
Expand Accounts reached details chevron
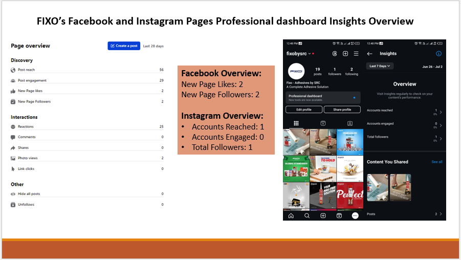(x=441, y=112)
